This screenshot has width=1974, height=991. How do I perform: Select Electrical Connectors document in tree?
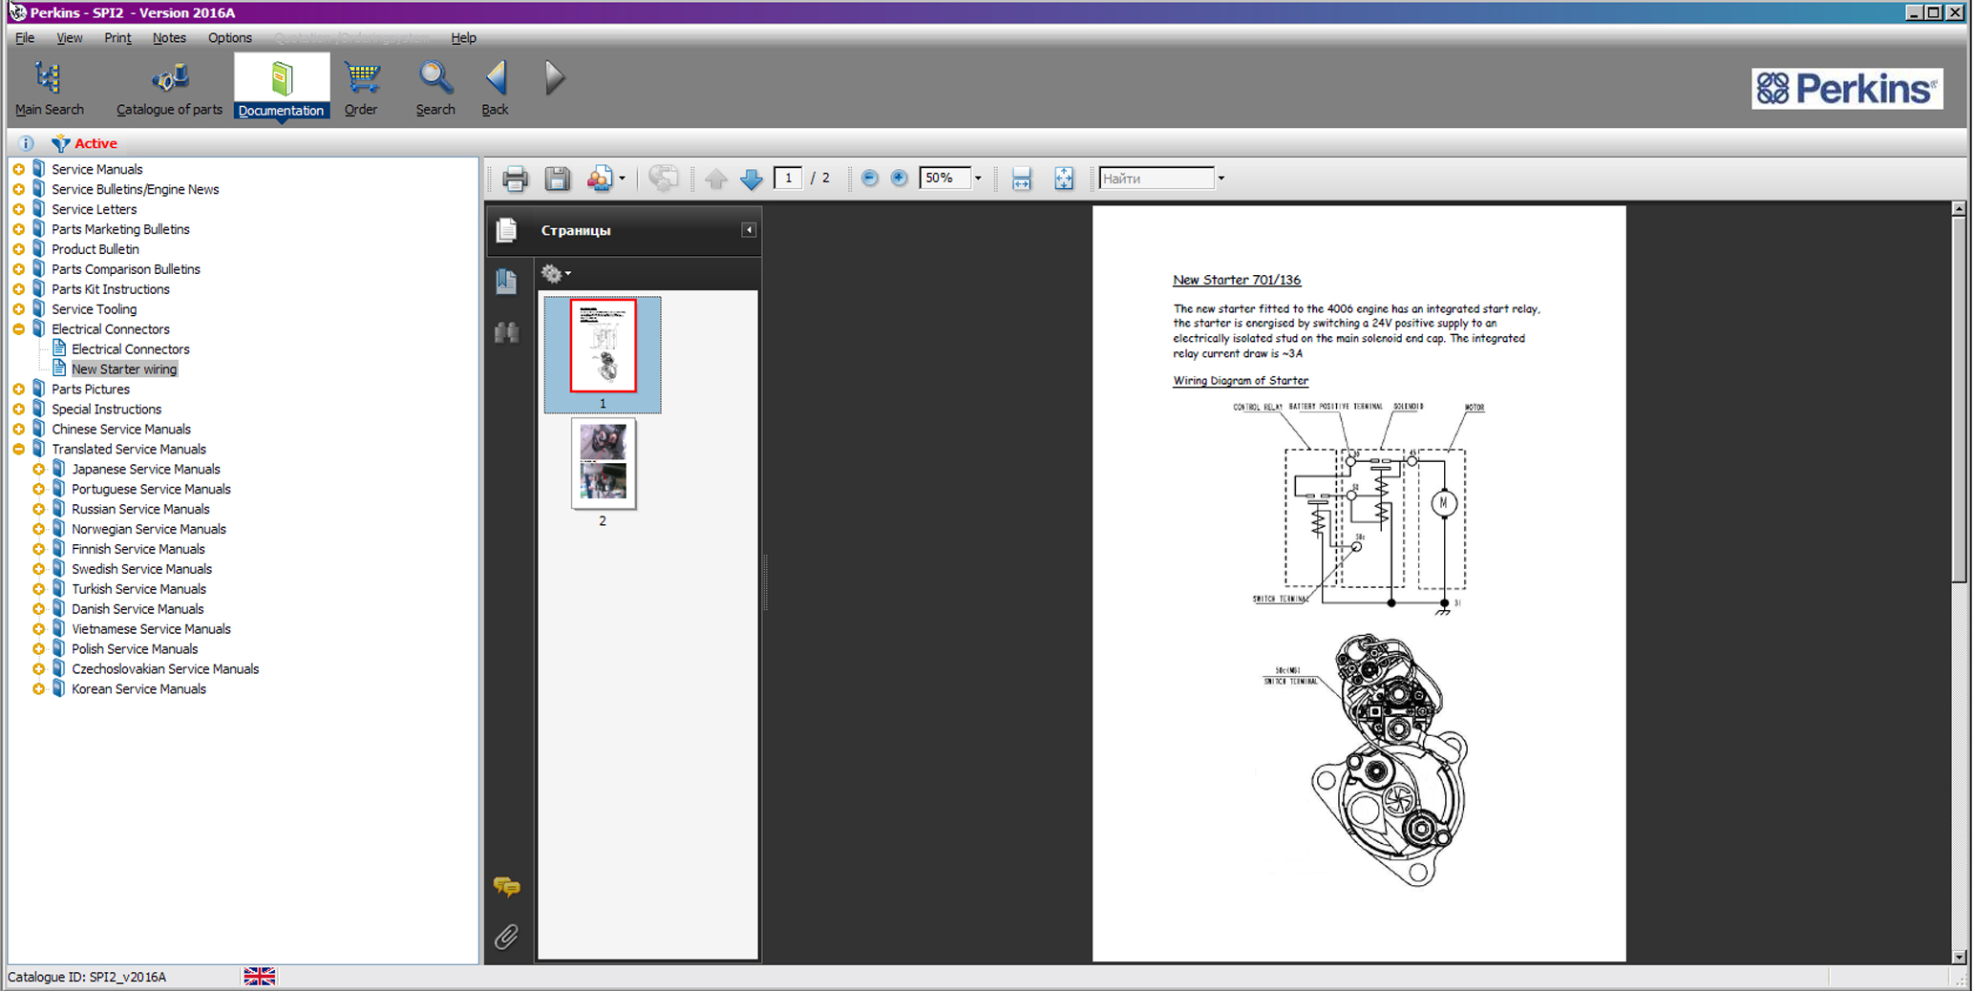click(130, 349)
